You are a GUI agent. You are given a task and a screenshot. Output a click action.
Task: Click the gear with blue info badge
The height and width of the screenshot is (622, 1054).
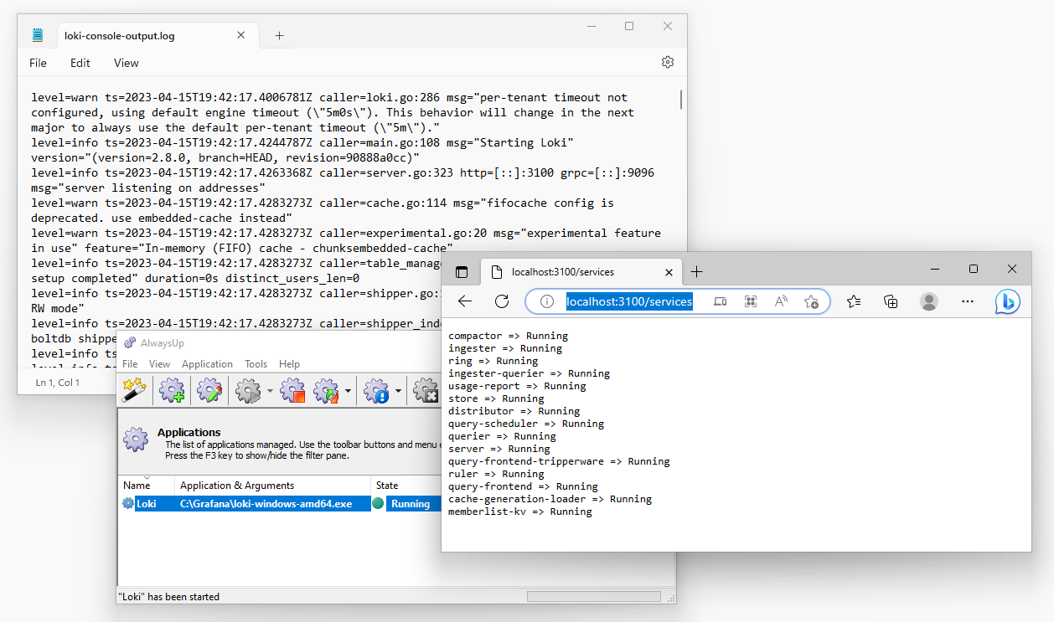377,390
